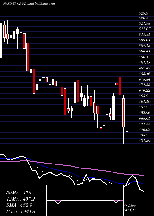The image size is (154, 216).
Task: Click the 444.33 price axis label
Action: click(144, 124)
